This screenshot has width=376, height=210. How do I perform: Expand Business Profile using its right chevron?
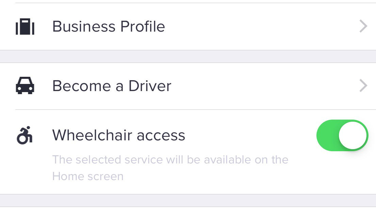point(363,27)
